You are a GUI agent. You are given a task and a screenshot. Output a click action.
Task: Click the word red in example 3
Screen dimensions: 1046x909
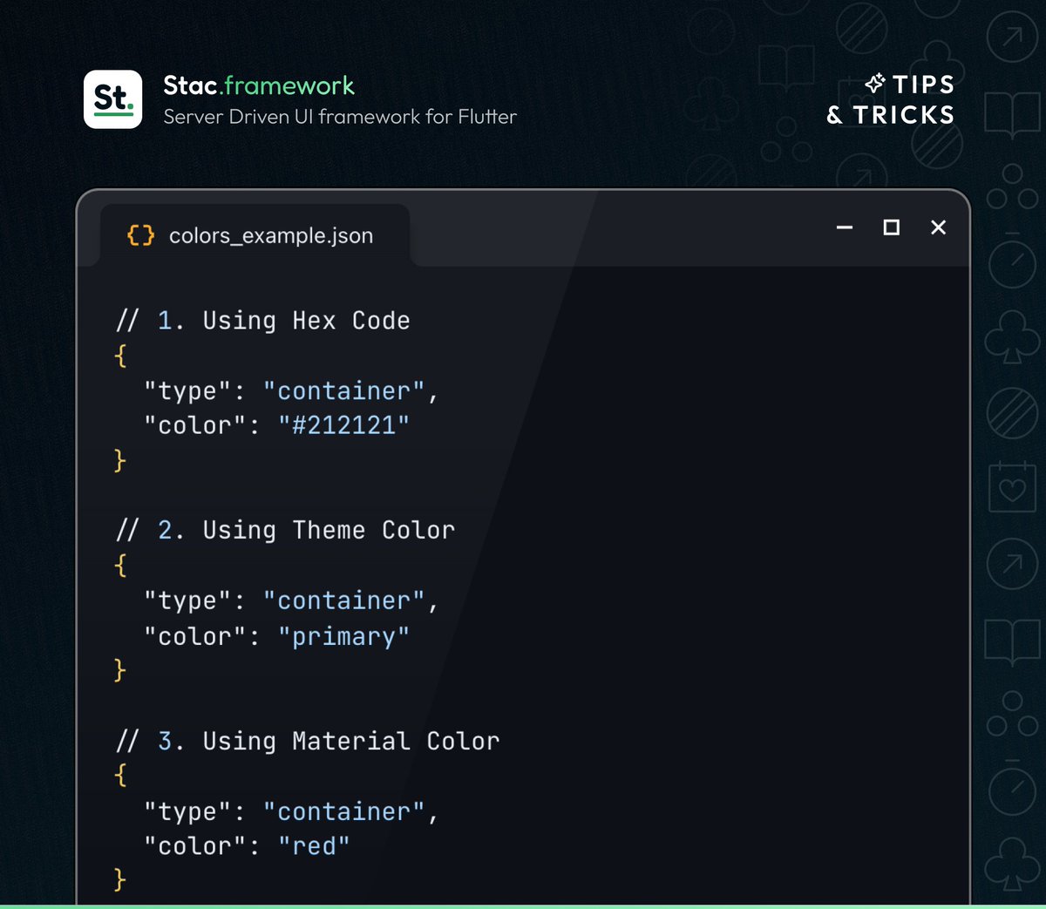pyautogui.click(x=315, y=845)
